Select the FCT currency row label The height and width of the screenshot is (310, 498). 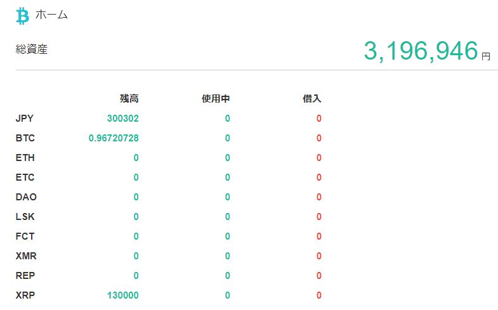tap(25, 236)
